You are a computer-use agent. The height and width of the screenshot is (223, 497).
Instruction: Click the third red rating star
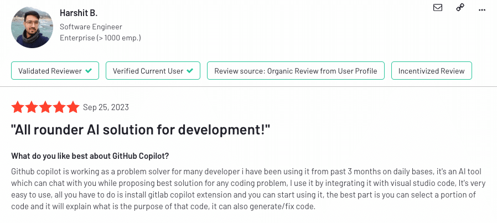coord(45,107)
